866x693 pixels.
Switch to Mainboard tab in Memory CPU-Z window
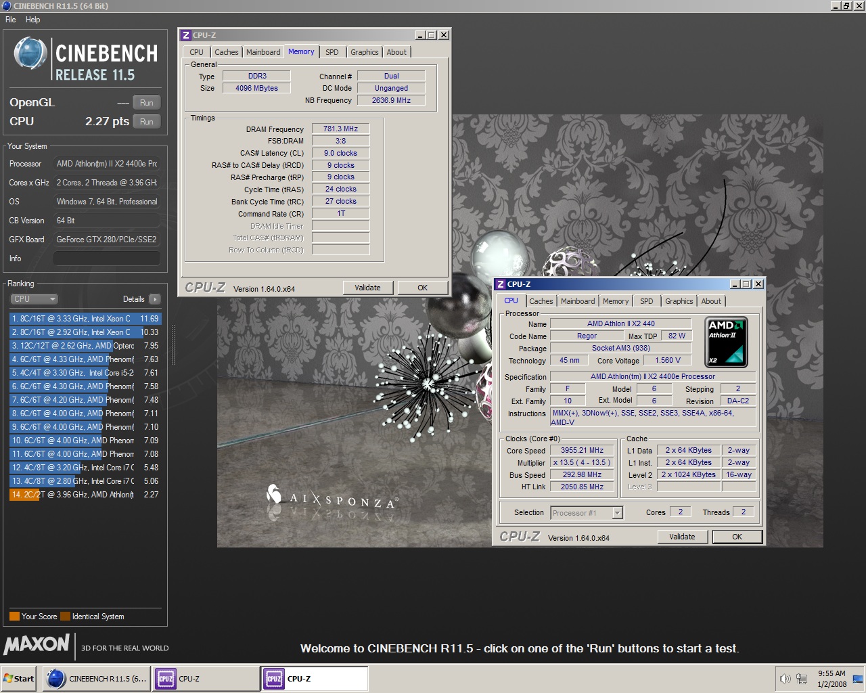coord(263,52)
